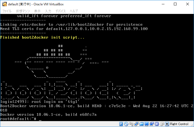
Task: Click the 'Finished boot2docker init script...' line
Action: coord(42,38)
